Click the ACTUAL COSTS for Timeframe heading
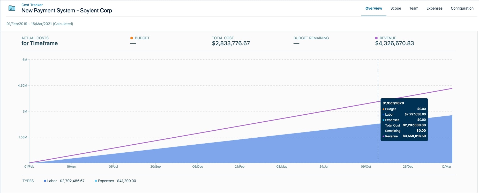The width and height of the screenshot is (479, 193). point(40,41)
